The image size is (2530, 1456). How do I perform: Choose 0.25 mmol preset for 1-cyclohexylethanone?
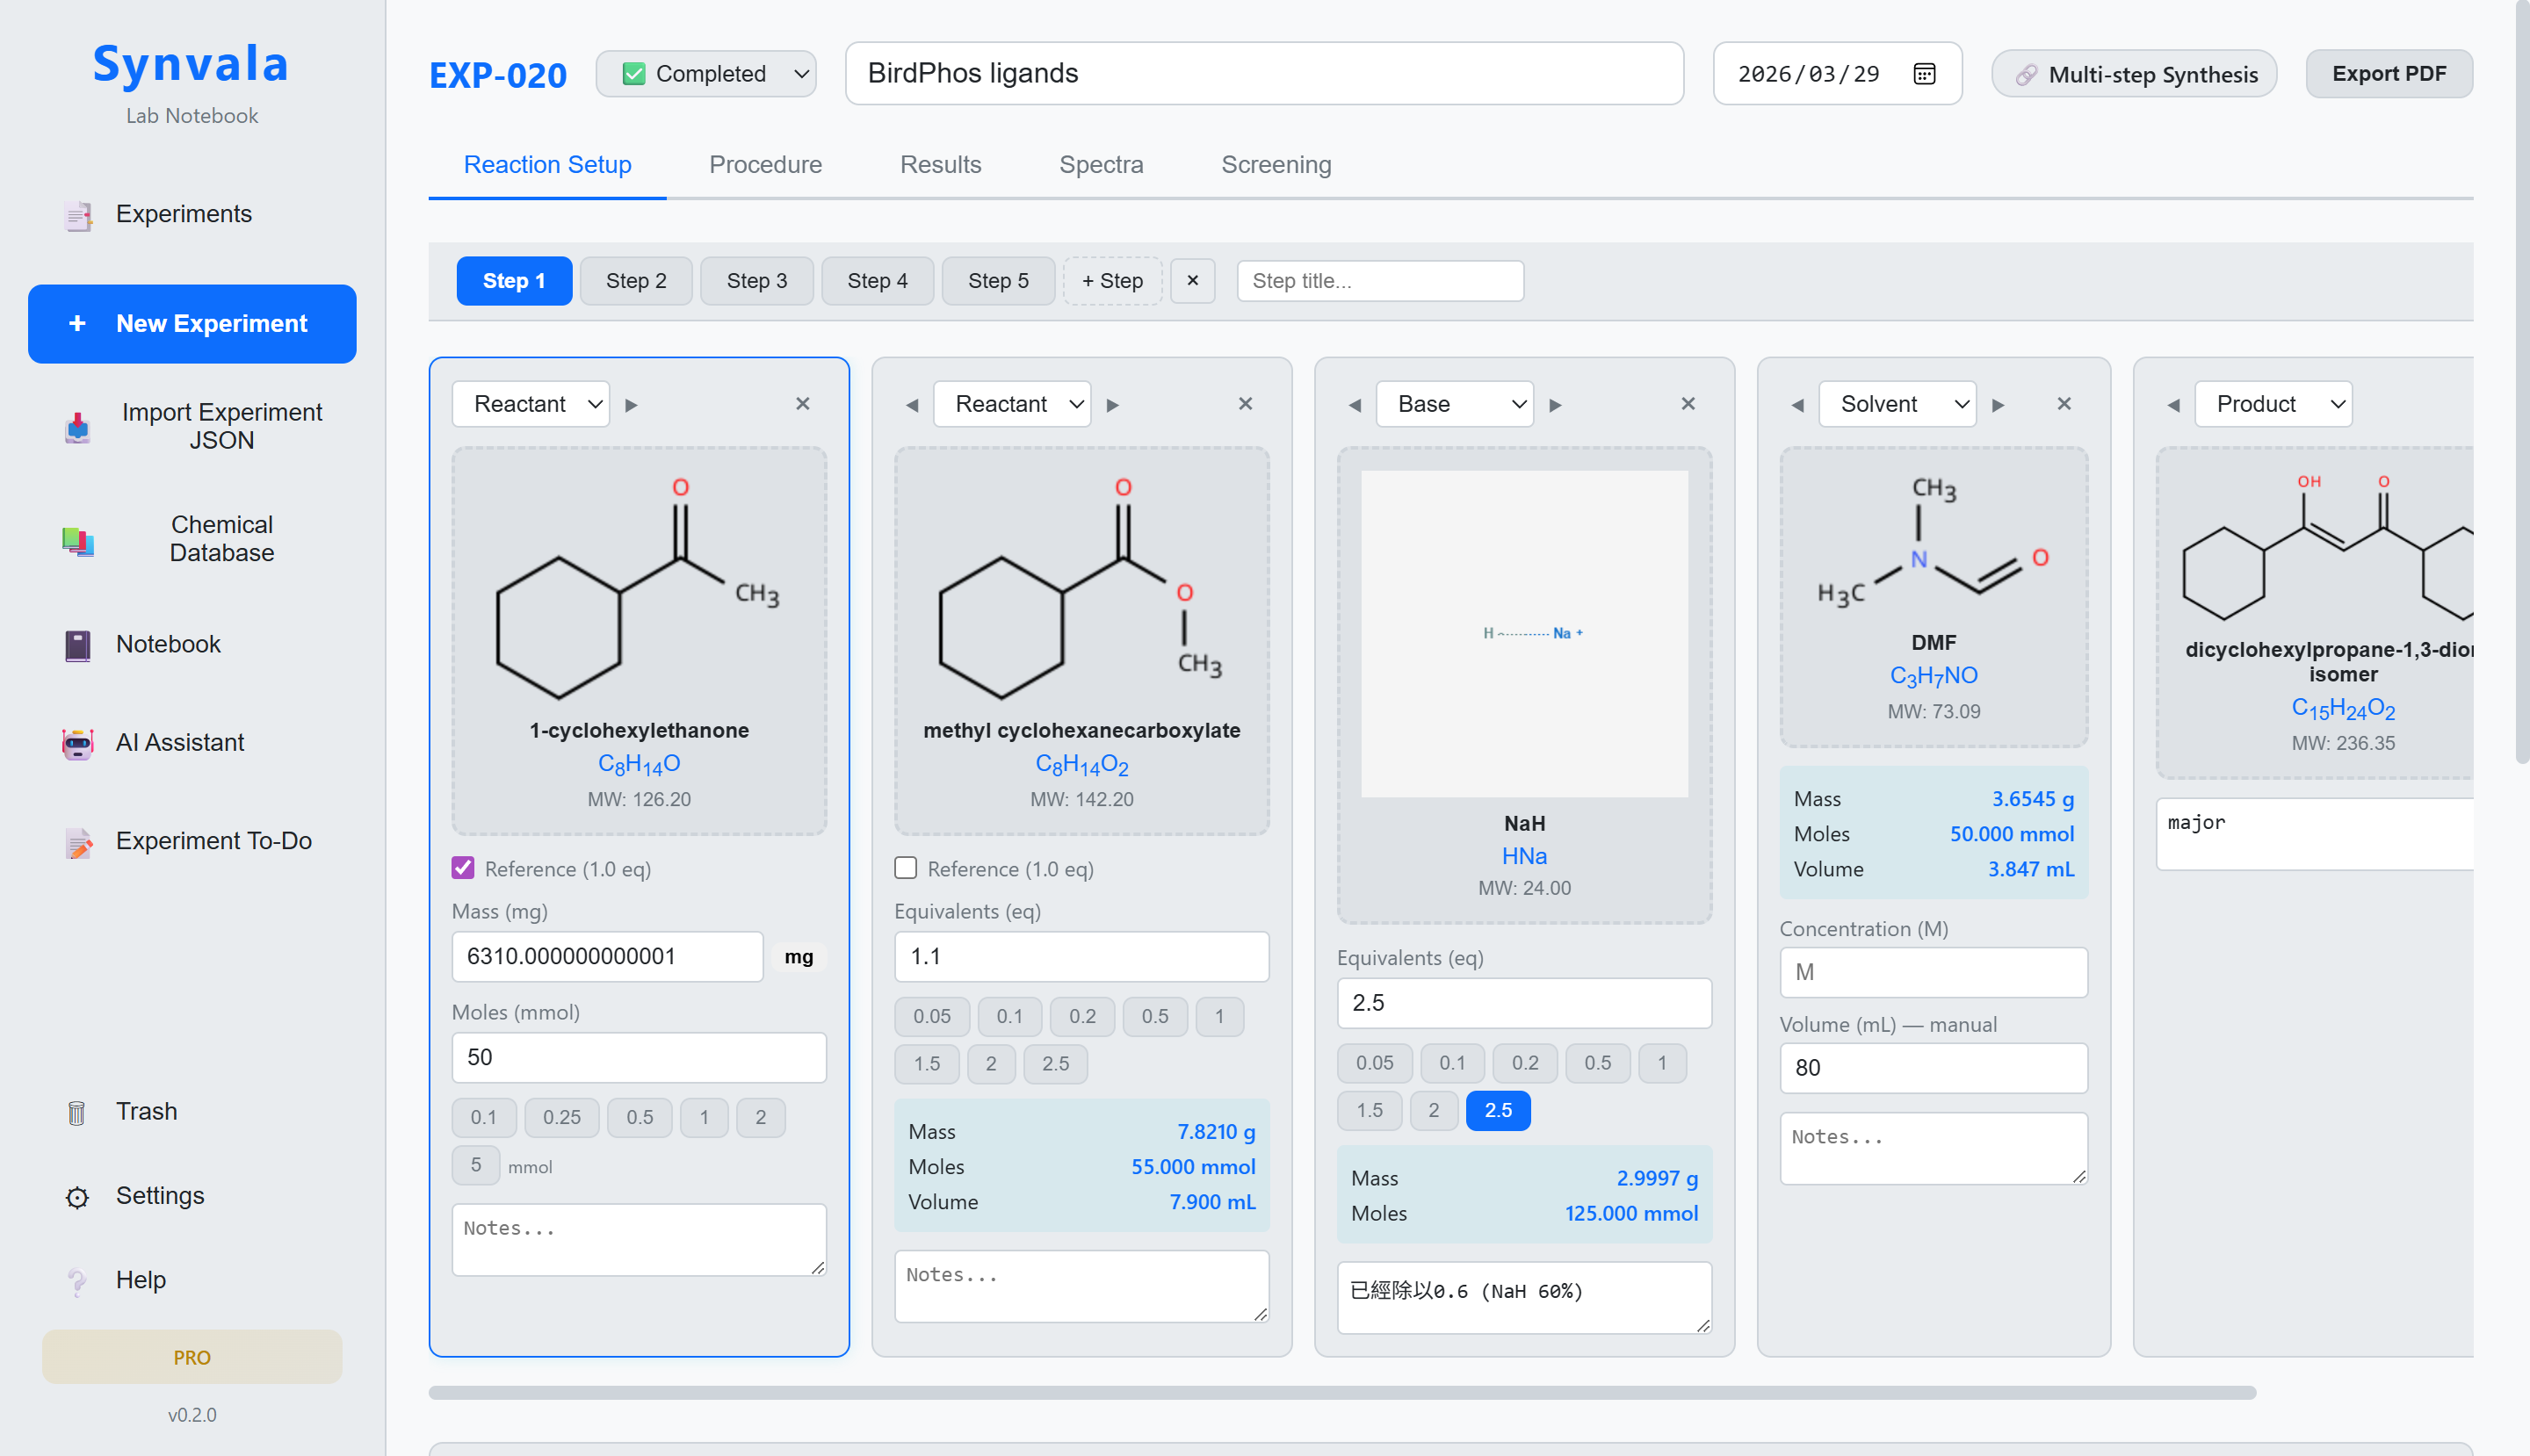tap(561, 1118)
